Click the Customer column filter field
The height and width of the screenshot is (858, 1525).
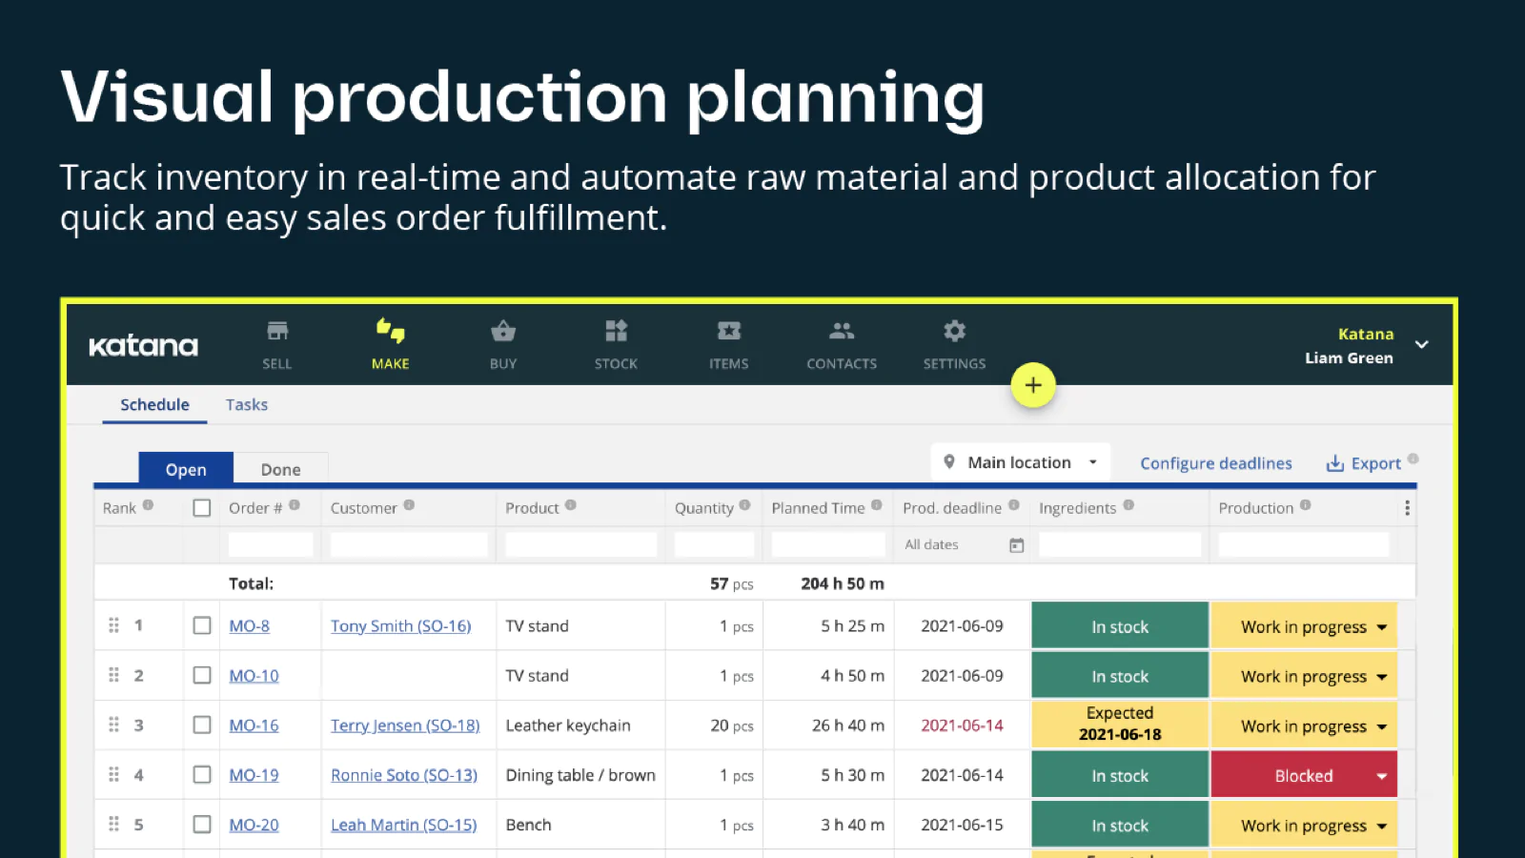point(409,544)
